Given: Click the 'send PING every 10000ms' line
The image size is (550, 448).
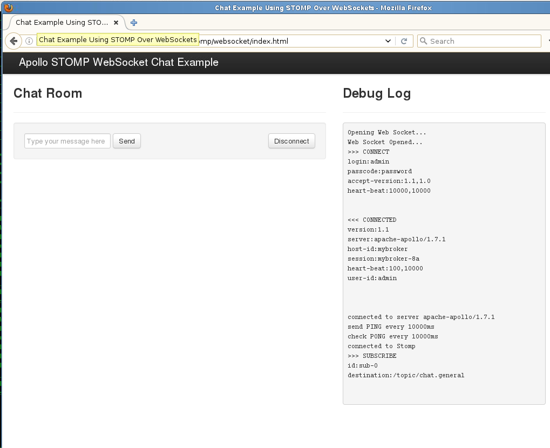Looking at the screenshot, I should pos(391,327).
